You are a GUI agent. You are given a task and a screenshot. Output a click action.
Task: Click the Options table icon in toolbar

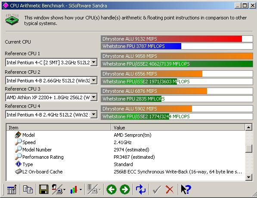point(12,190)
